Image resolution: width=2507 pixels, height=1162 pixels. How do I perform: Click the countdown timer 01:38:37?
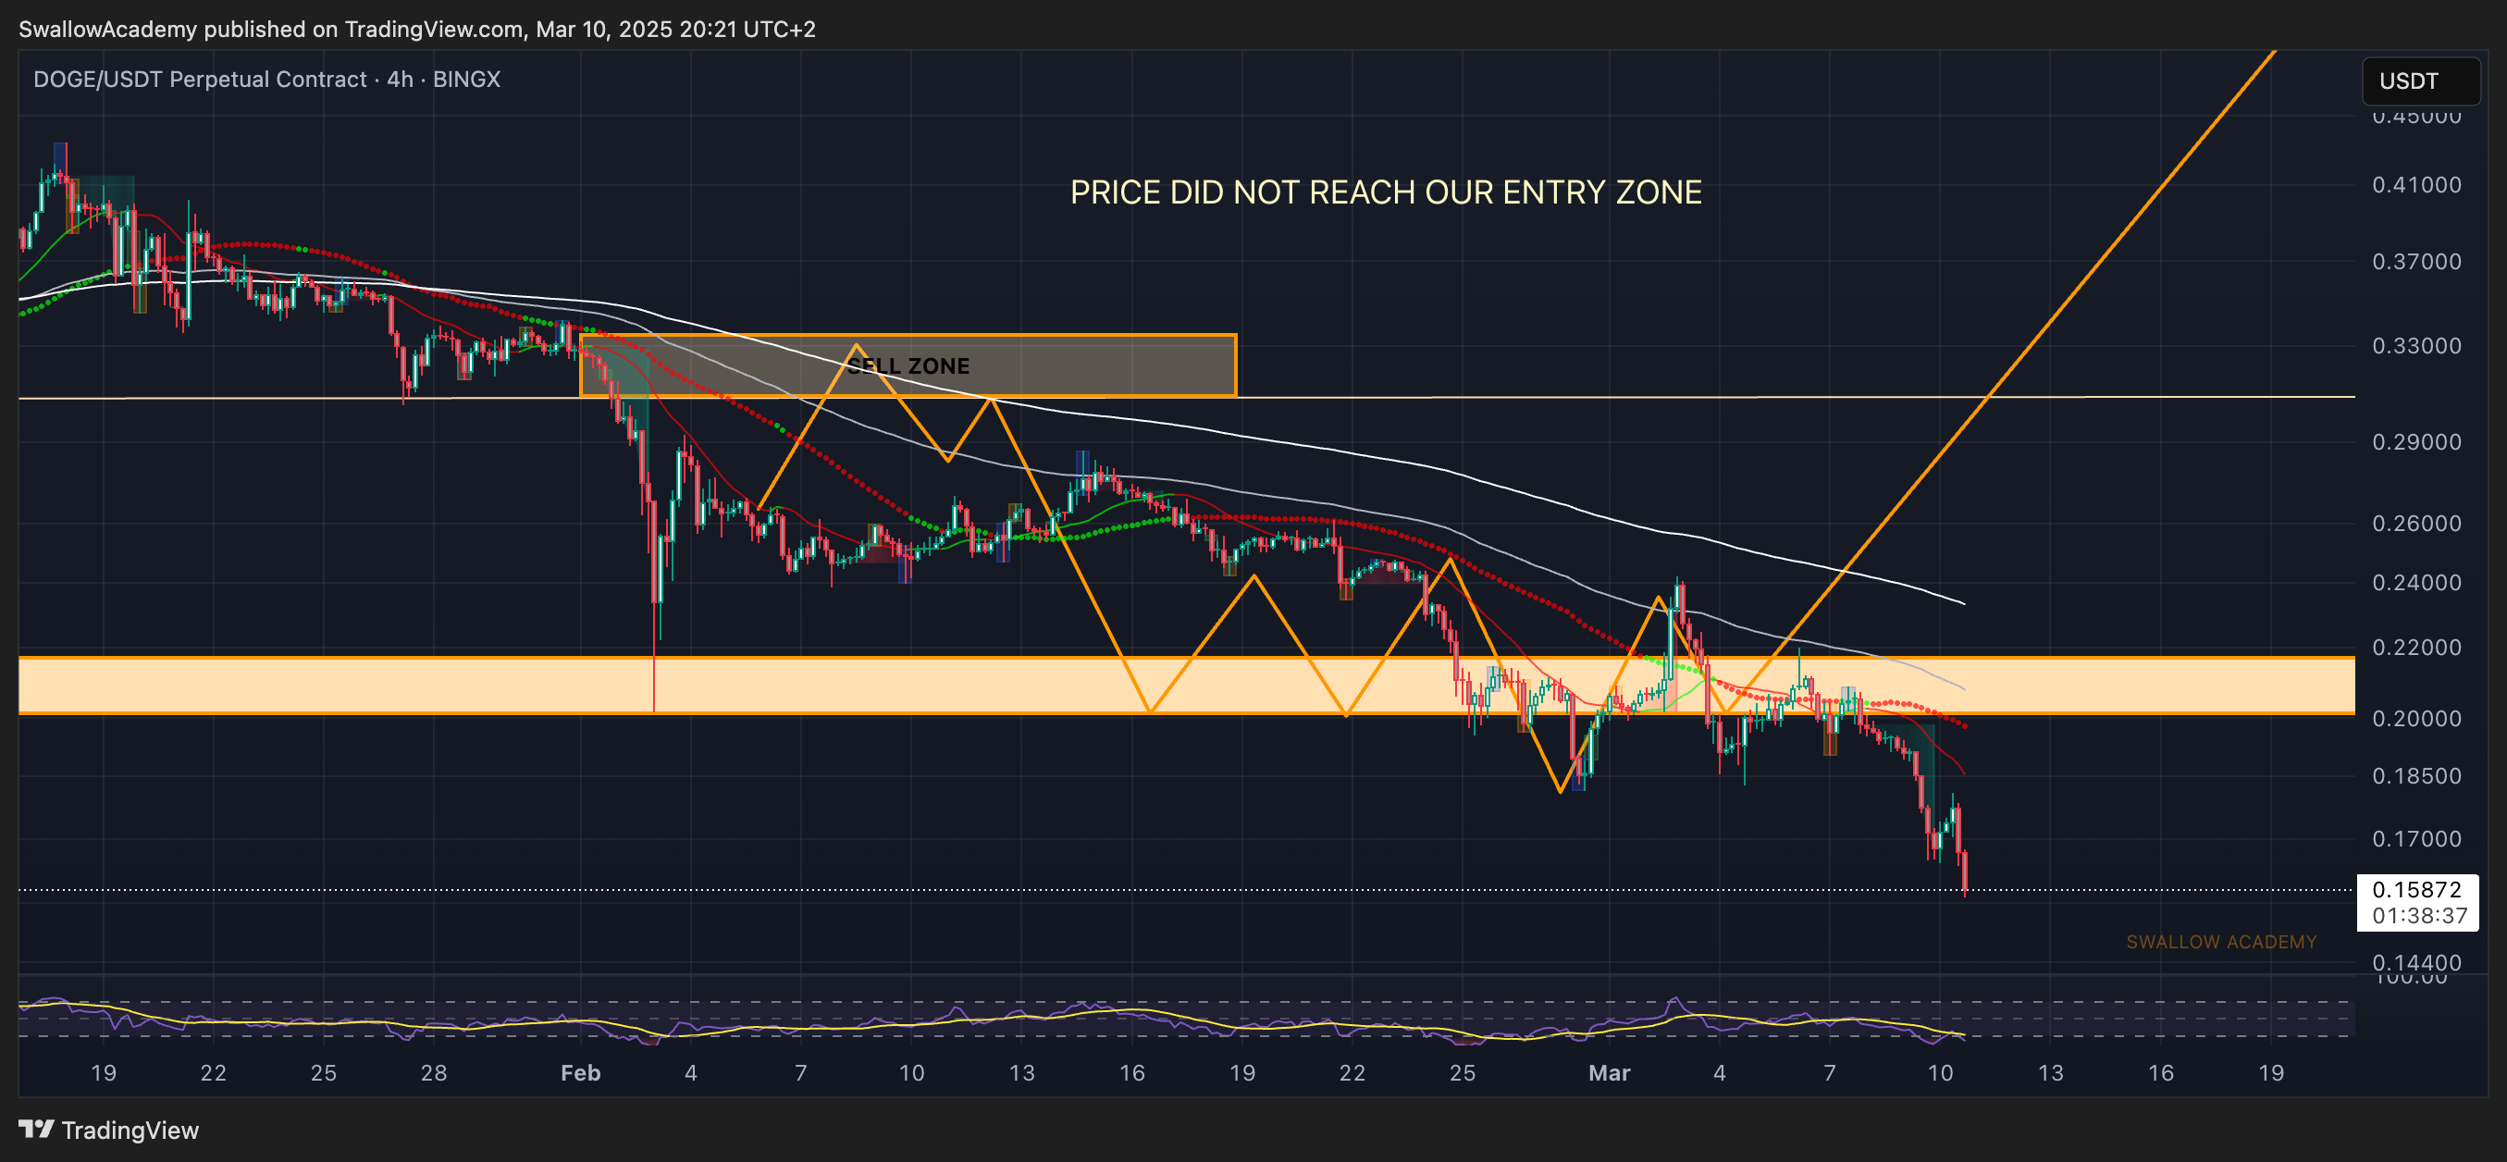tap(2418, 916)
